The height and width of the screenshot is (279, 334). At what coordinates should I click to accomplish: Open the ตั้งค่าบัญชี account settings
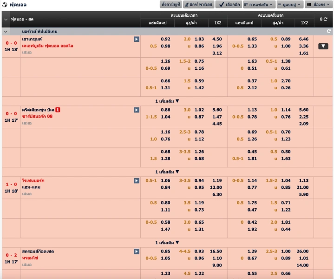coord(170,5)
